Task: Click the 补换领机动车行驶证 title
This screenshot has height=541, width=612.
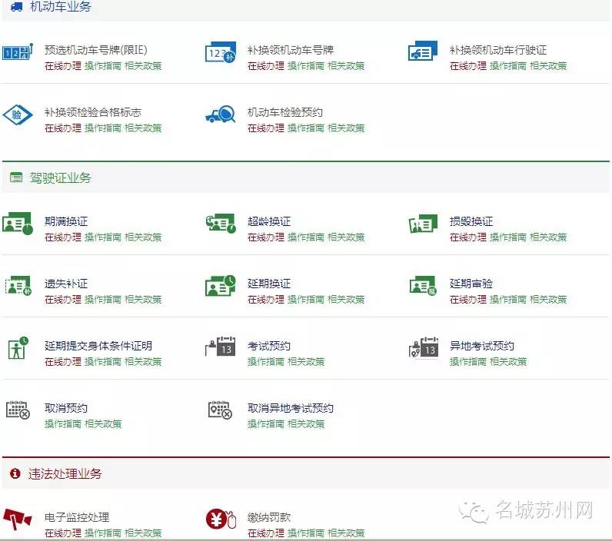Action: coord(498,49)
